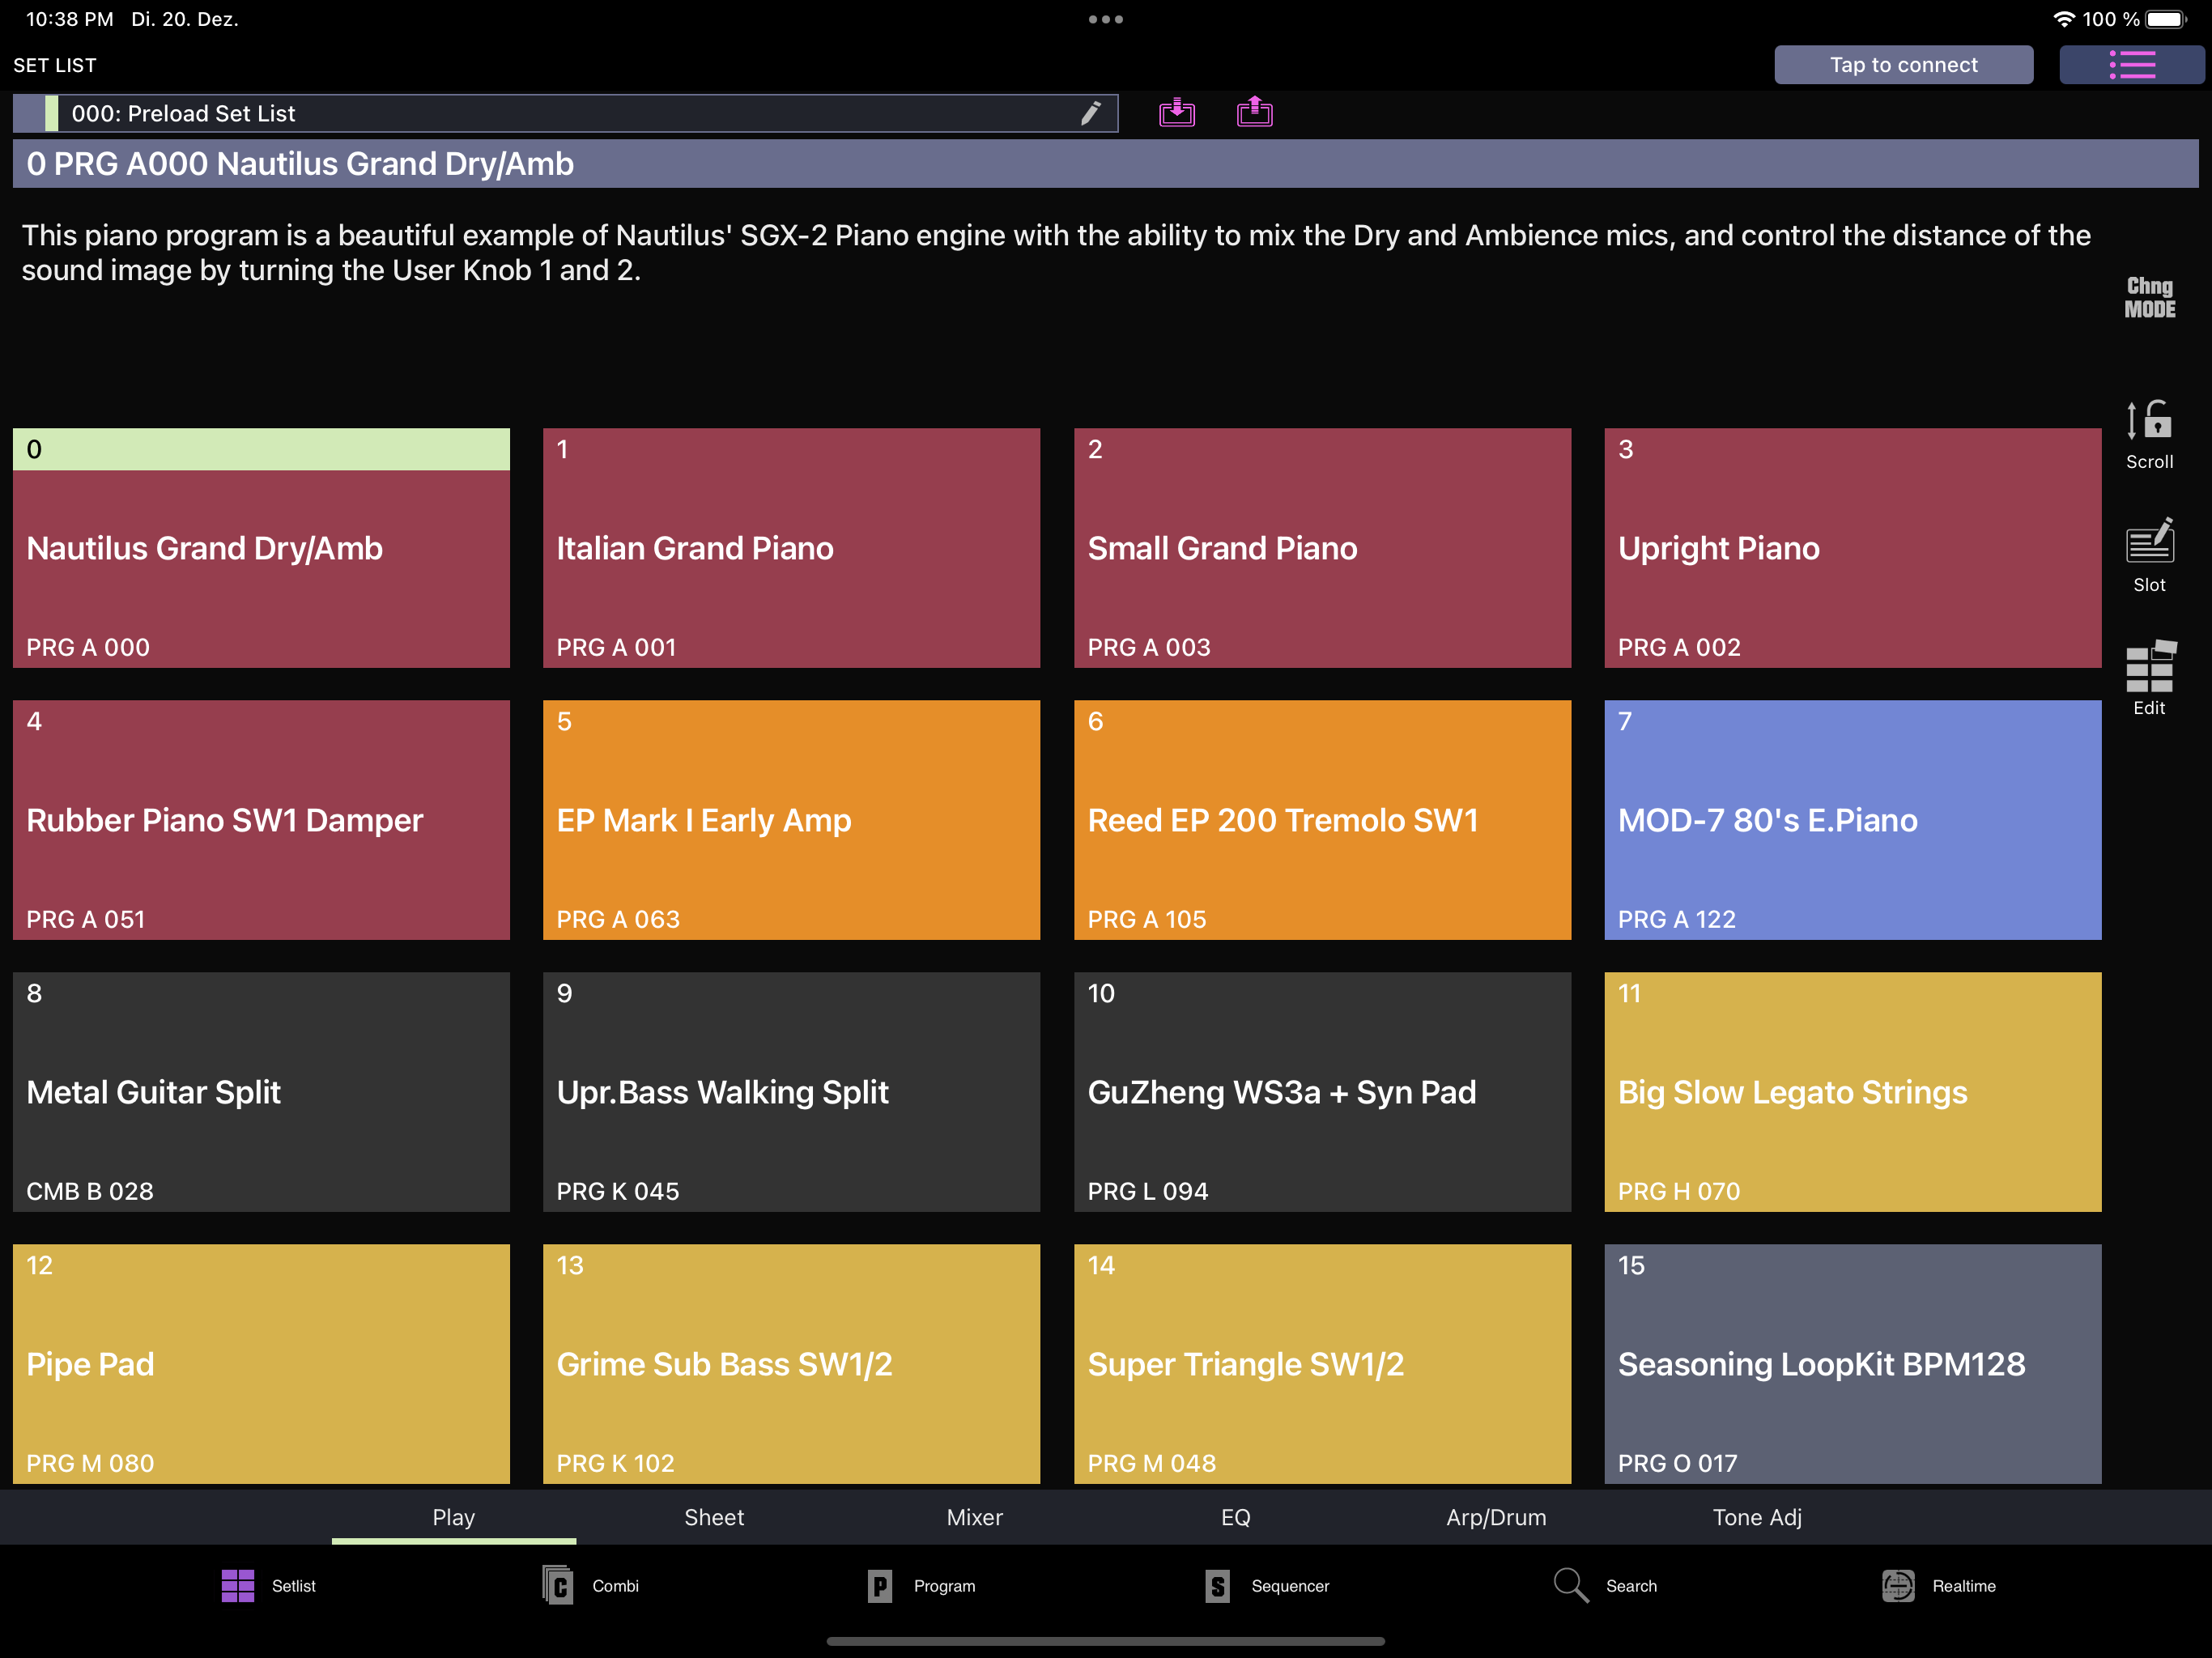Image resolution: width=2212 pixels, height=1658 pixels.
Task: Select the Slot edit icon
Action: [x=2149, y=556]
